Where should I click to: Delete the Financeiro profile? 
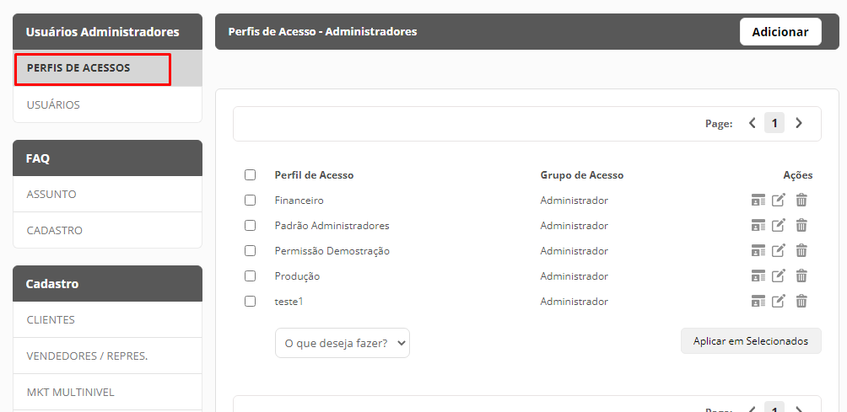click(x=801, y=200)
